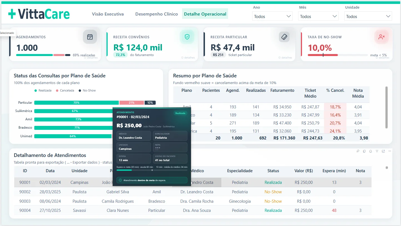Image resolution: width=401 pixels, height=226 pixels.
Task: Open the Unidade filter dropdown
Action: (368, 16)
